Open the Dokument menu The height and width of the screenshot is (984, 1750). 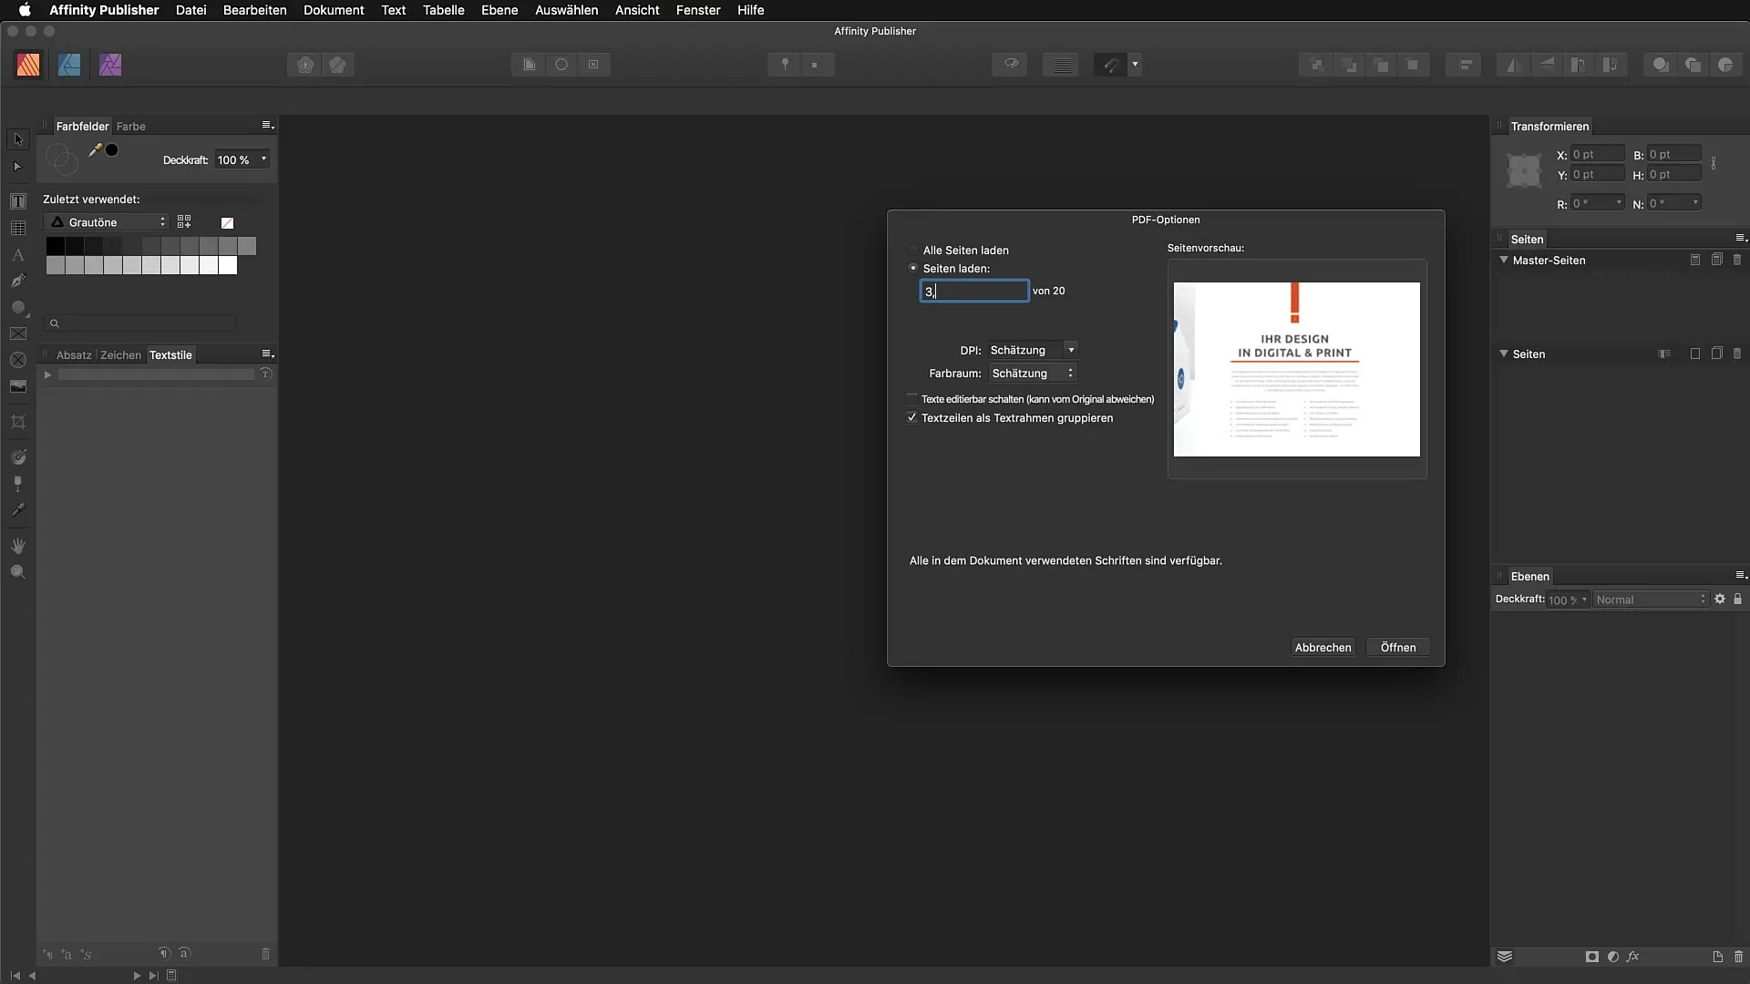coord(334,10)
